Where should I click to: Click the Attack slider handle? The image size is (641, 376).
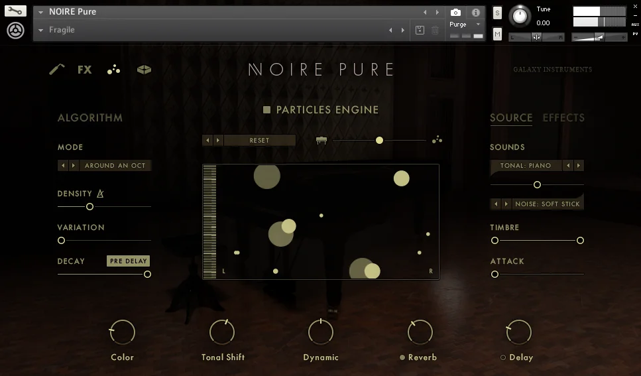[x=495, y=274]
